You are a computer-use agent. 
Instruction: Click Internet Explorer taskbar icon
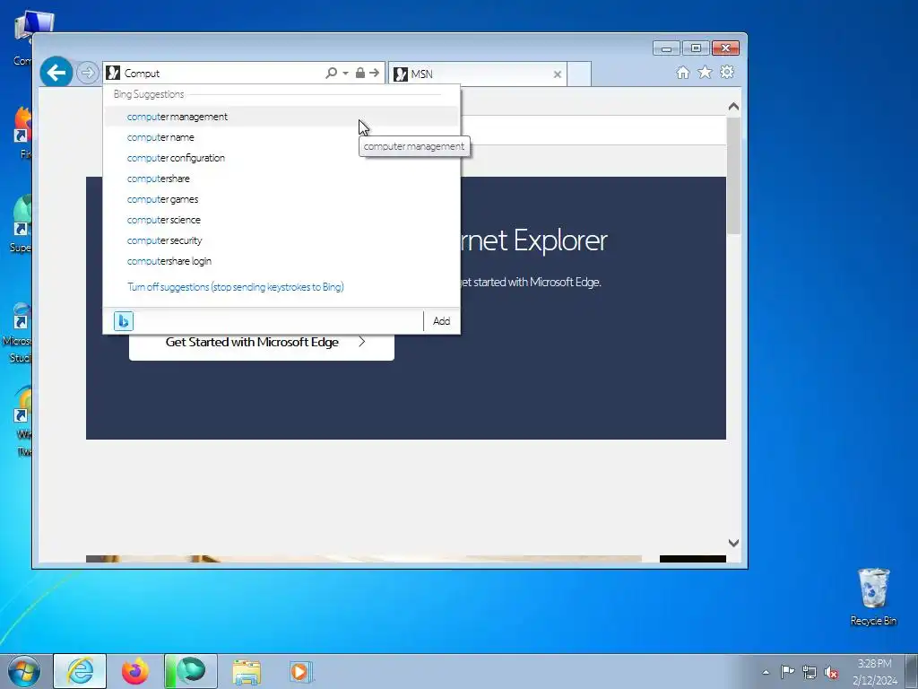coord(80,671)
